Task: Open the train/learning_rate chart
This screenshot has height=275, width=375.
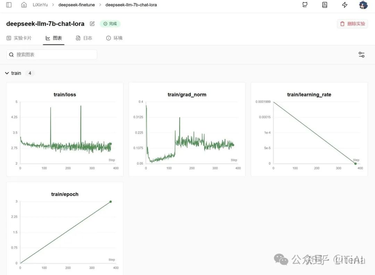Action: click(309, 130)
